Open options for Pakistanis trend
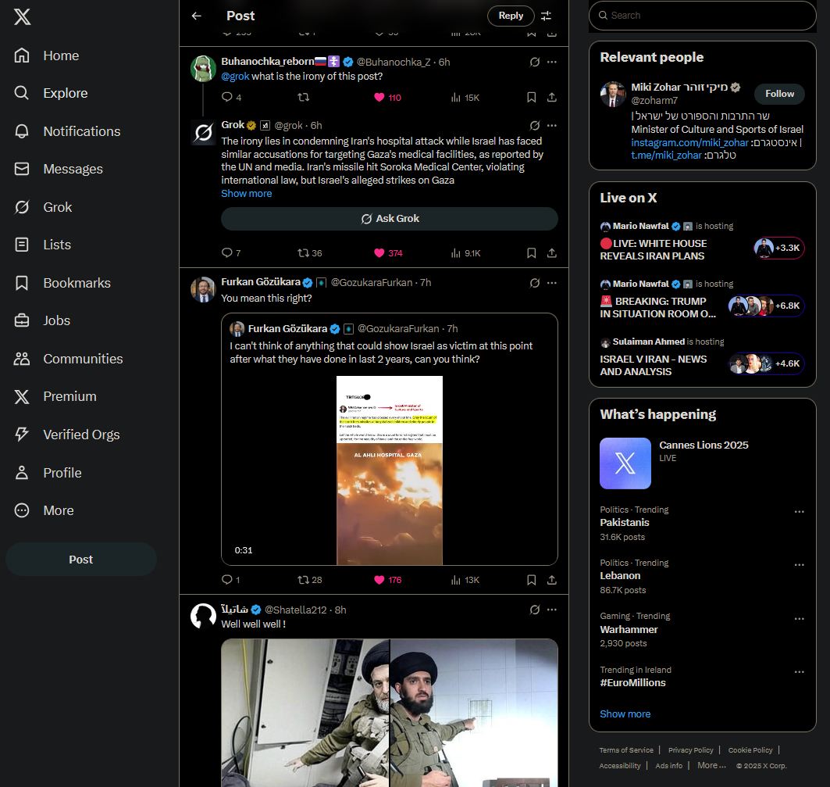Screen dimensions: 830x787 pos(799,512)
